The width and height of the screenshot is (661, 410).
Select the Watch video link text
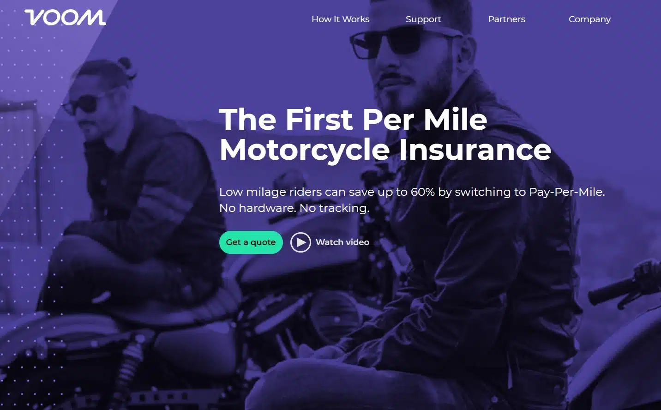coord(343,242)
